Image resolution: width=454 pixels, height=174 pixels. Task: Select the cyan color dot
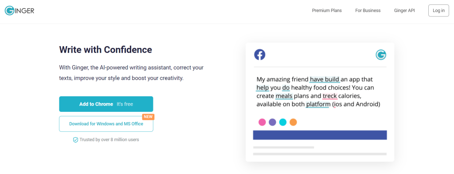coord(283,122)
